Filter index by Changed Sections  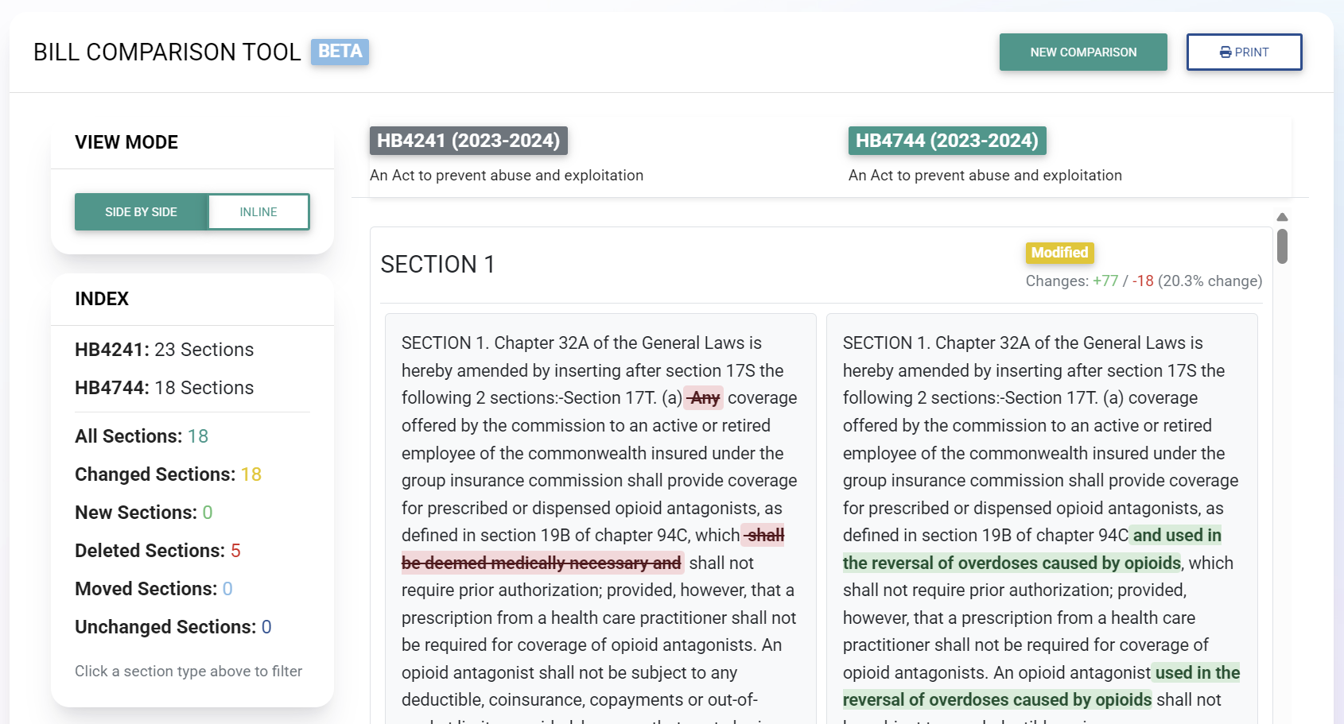[x=168, y=474]
